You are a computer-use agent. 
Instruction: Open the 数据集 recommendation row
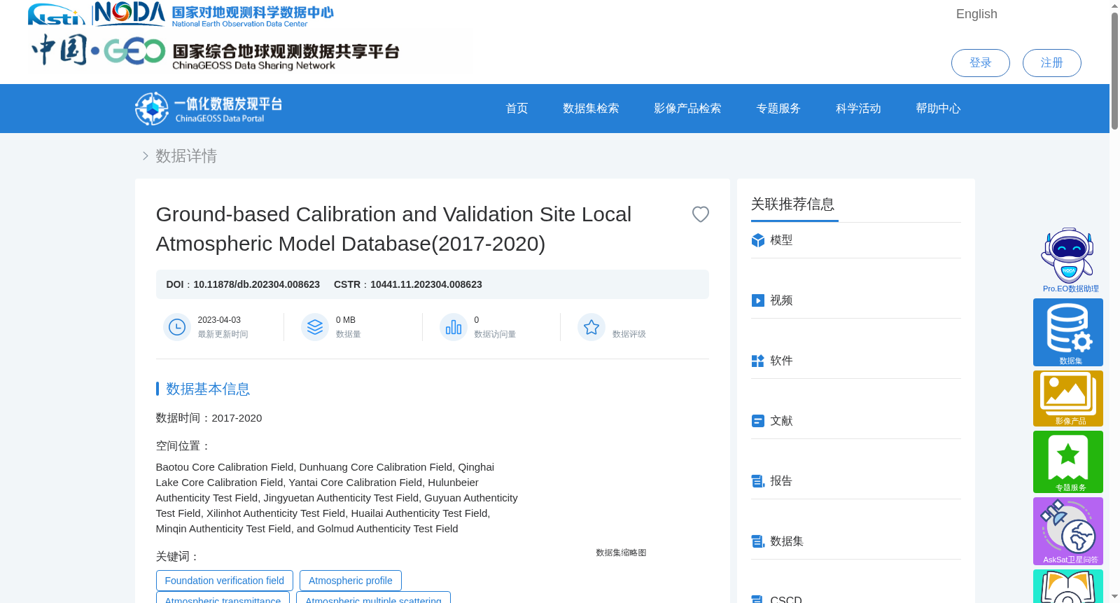[856, 541]
